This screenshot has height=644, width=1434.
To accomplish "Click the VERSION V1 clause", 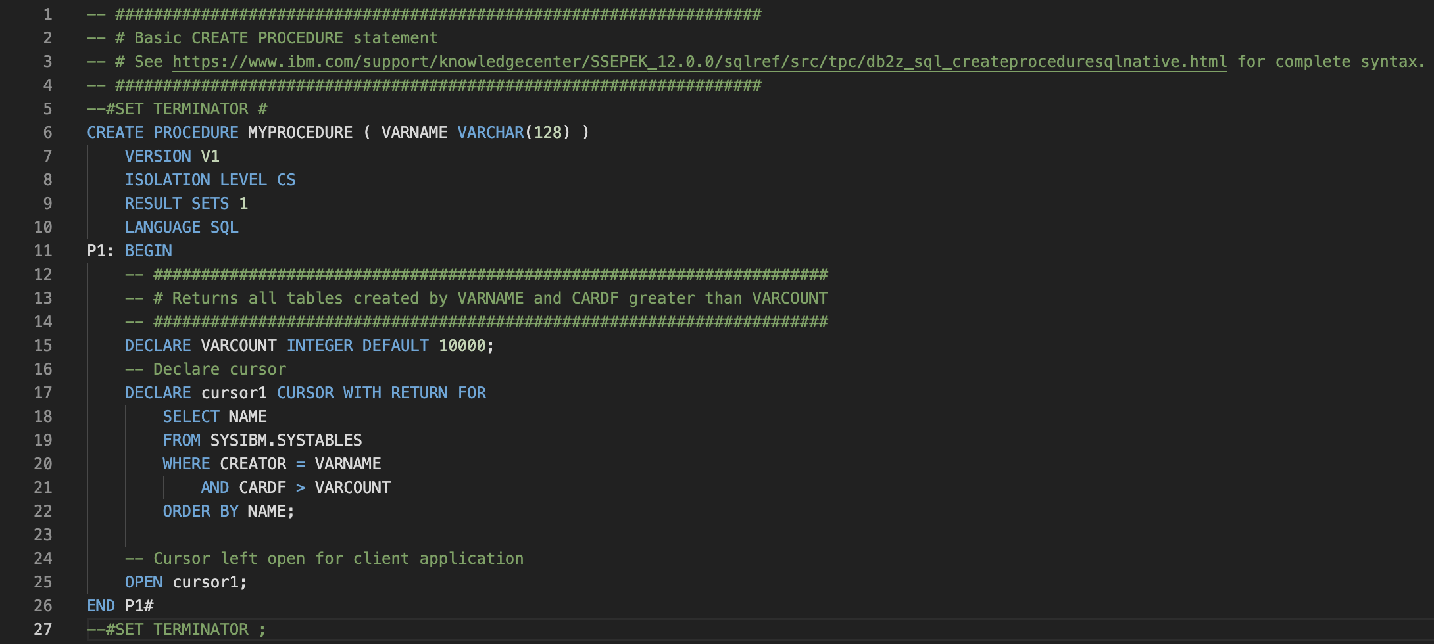I will [x=171, y=156].
